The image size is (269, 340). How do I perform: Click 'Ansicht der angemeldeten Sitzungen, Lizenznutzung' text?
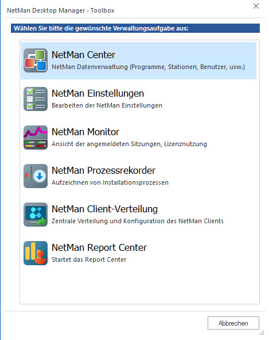[129, 144]
